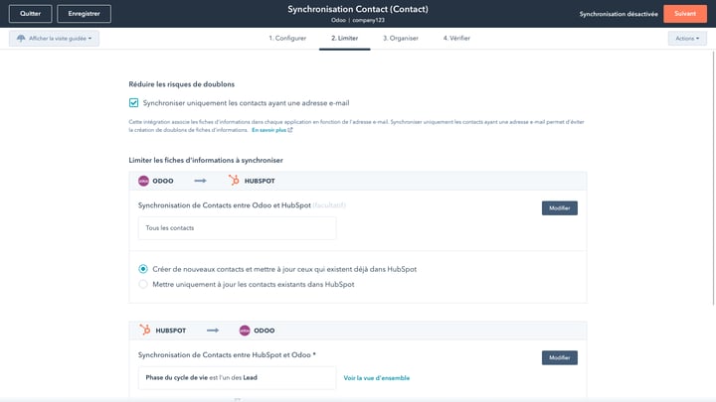Click the page vertical scrollbar

713,178
